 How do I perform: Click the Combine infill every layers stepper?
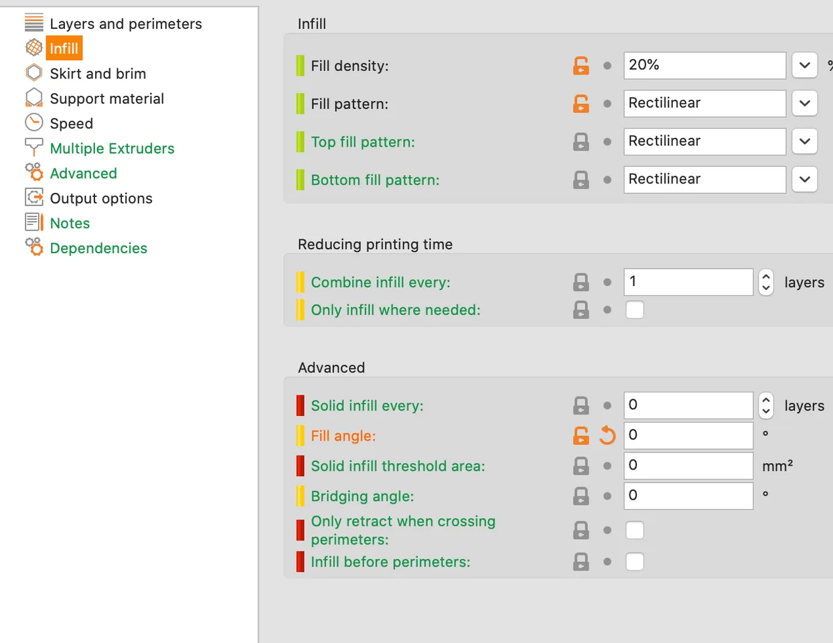[x=766, y=282]
